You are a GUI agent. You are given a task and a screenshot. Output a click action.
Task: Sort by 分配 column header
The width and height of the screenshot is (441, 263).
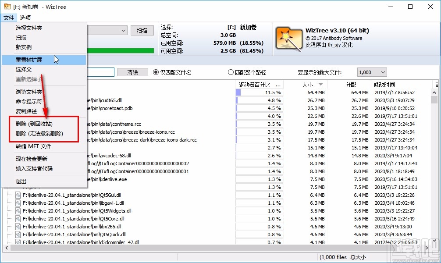tap(349, 85)
